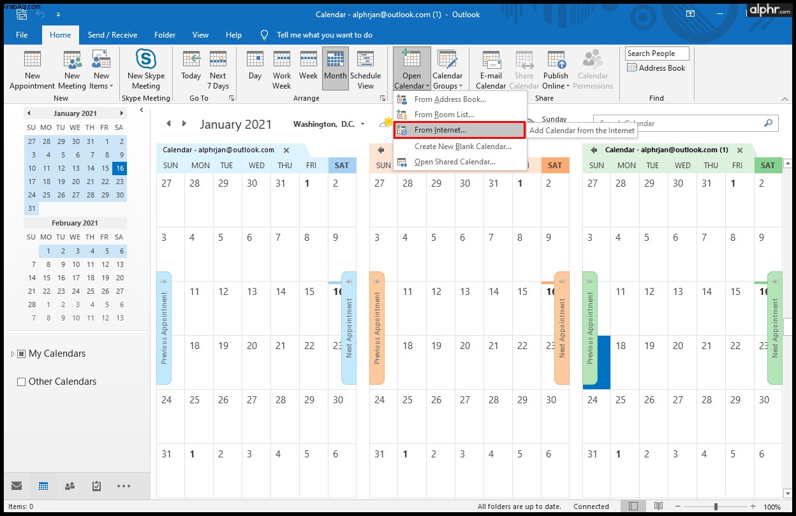Expand the My Calendars group
Screen dimensions: 796x516
point(13,354)
